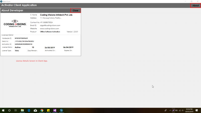Close the Main Form window
The width and height of the screenshot is (201, 113).
click(197, 2)
